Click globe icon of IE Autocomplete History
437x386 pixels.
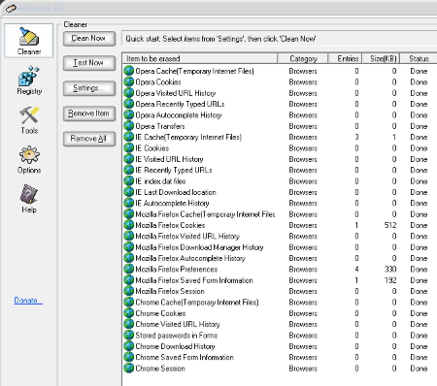[x=129, y=203]
